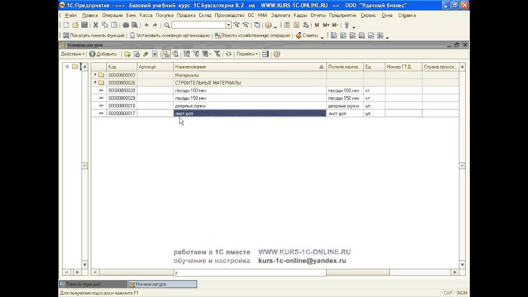Image resolution: width=528 pixels, height=297 pixels.
Task: Click the M- memory subtract button
Action: pos(335,25)
